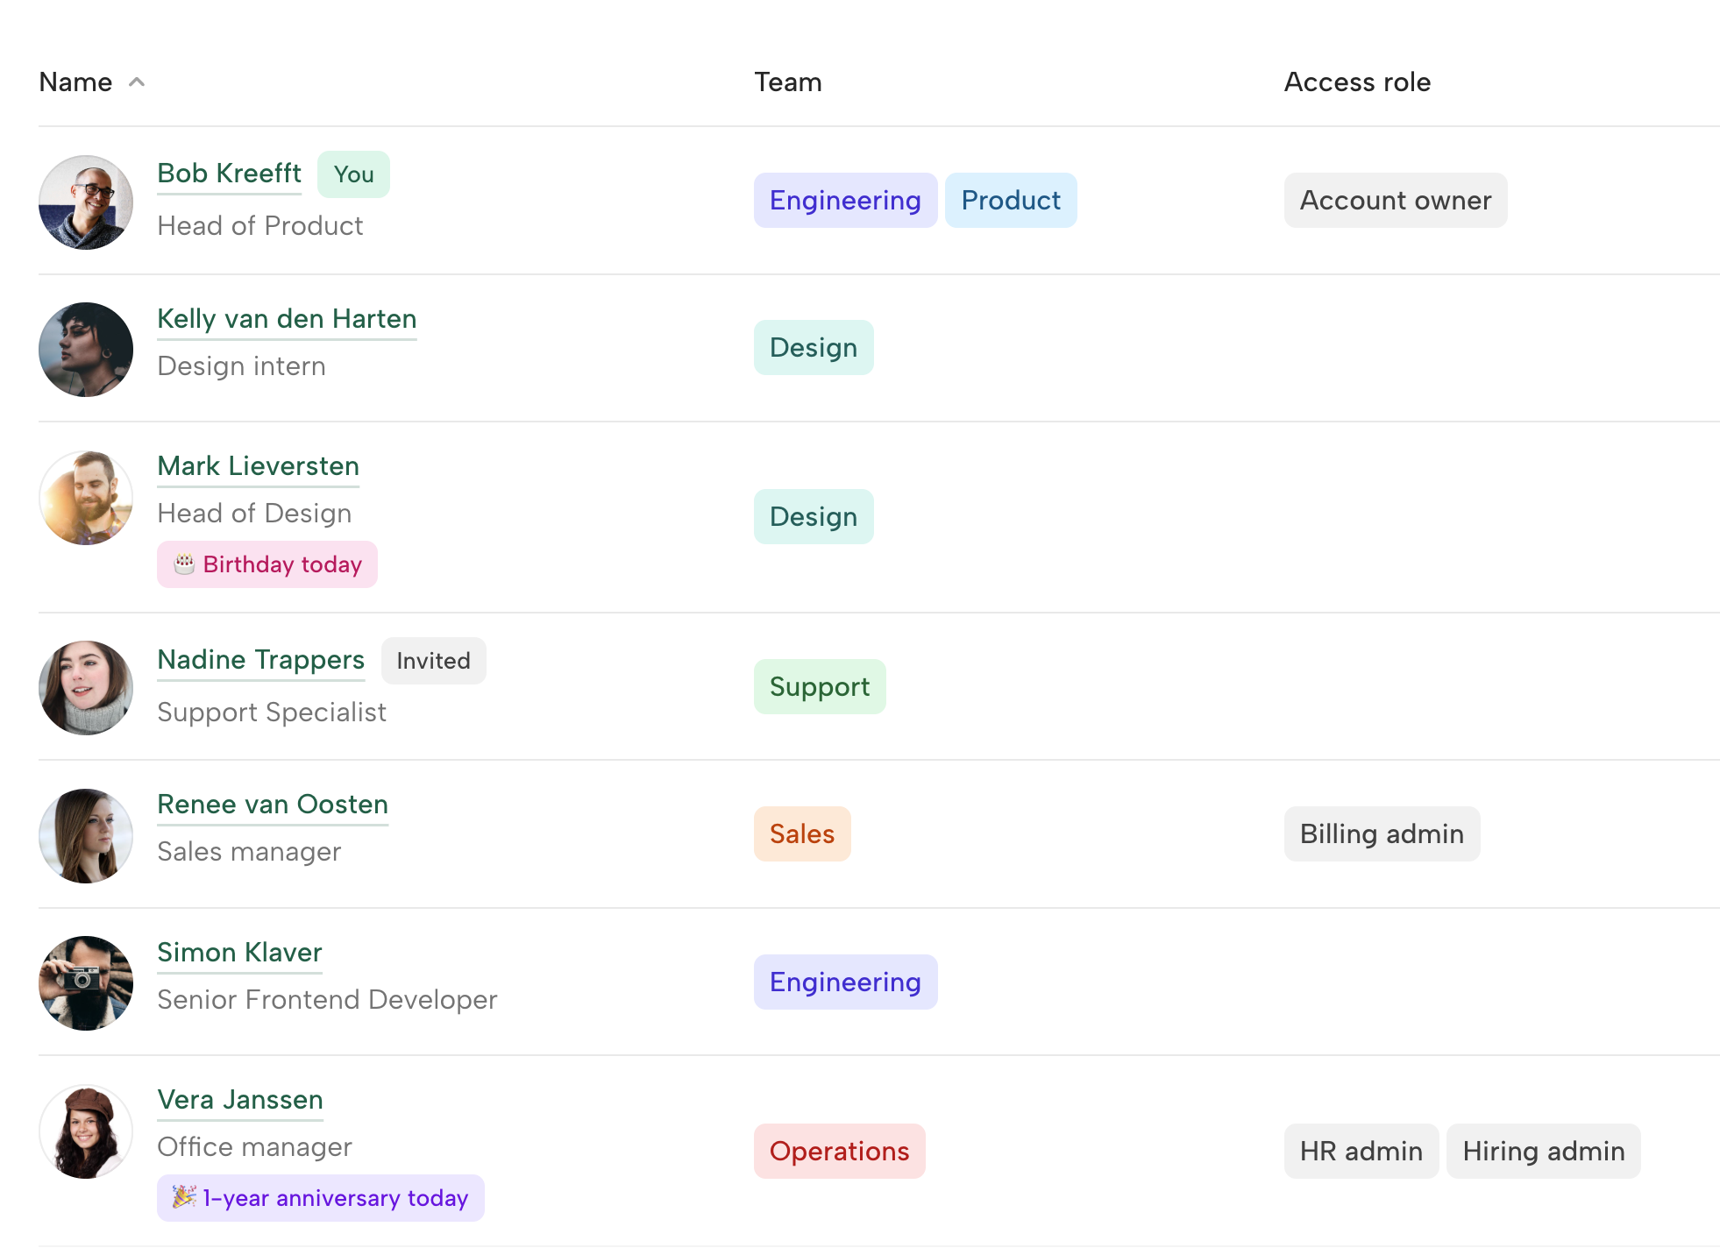Viewport: 1720px width, 1248px height.
Task: Select the Engineering team badge on Bob's row
Action: point(844,200)
